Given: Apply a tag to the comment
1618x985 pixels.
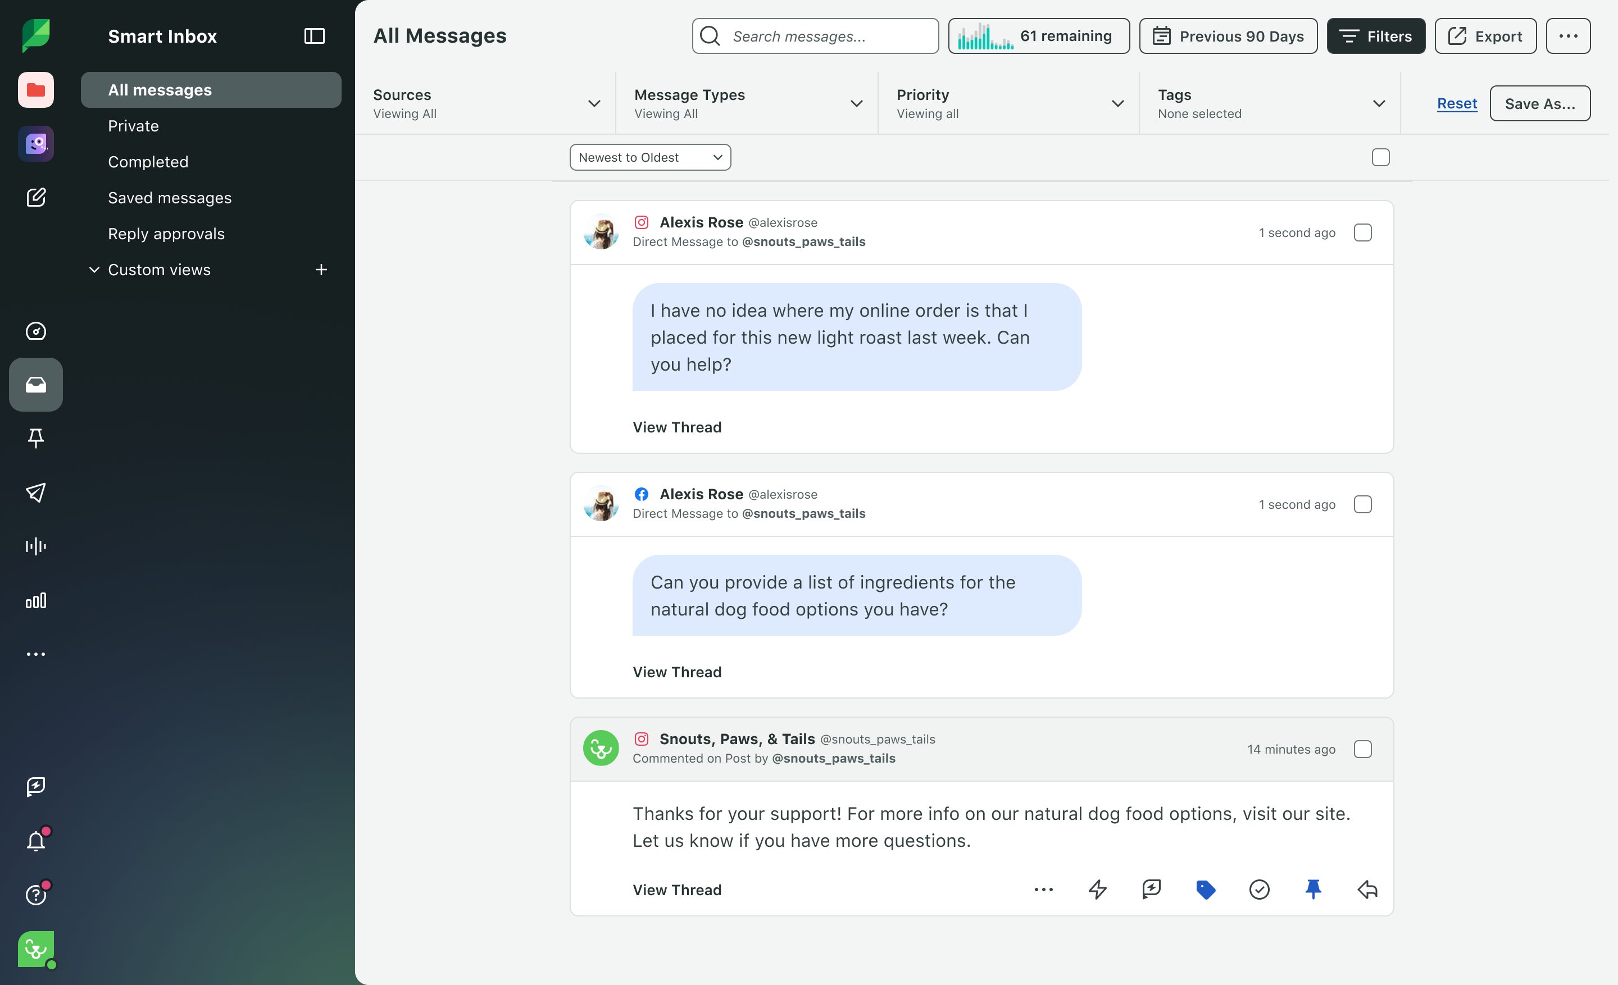Looking at the screenshot, I should coord(1206,890).
